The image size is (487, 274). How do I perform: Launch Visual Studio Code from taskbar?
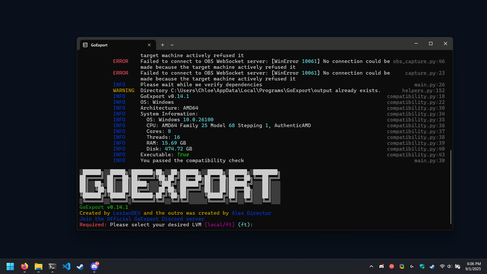coord(66,266)
